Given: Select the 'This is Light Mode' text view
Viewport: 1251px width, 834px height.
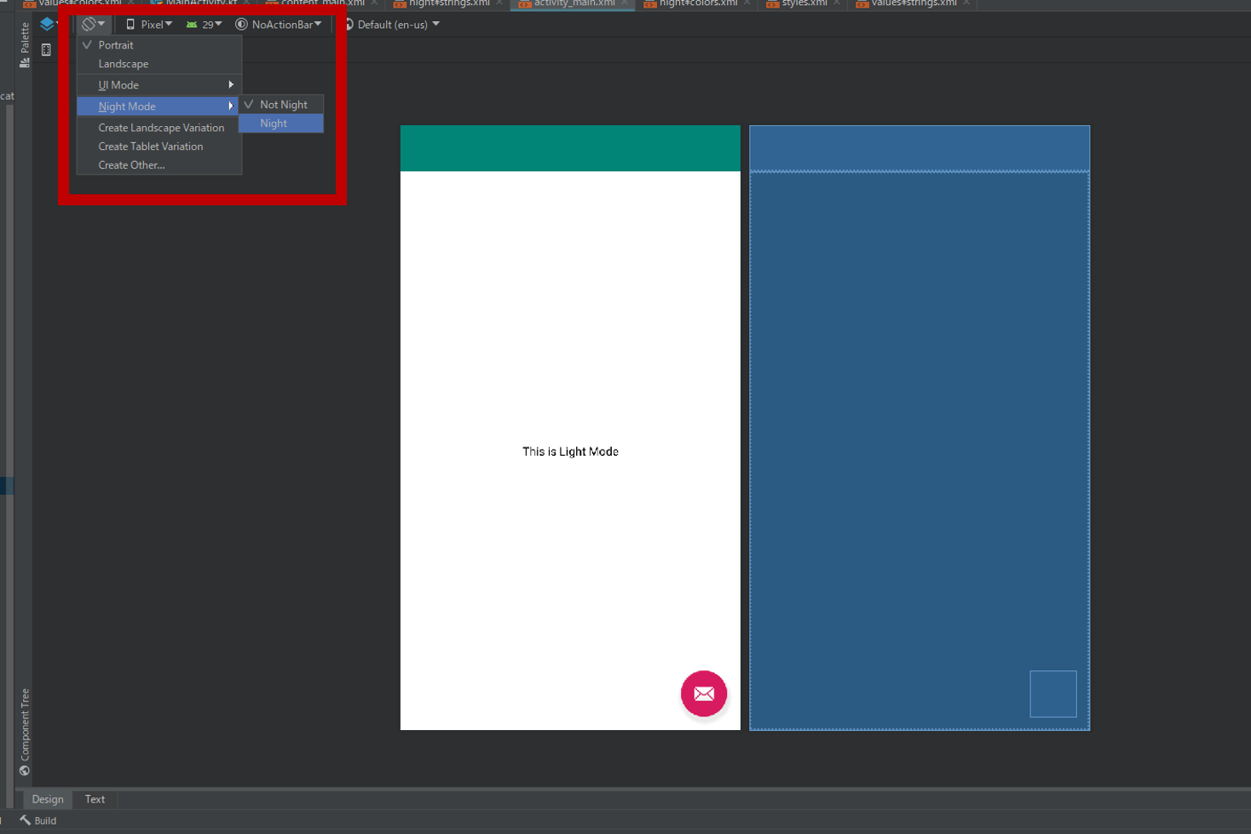Looking at the screenshot, I should pyautogui.click(x=570, y=452).
